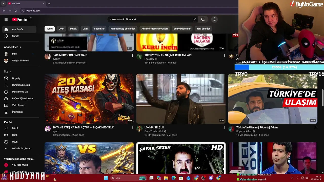Open Videolarınız in the sidebar
This screenshot has height=182, width=324.
coord(19,105)
